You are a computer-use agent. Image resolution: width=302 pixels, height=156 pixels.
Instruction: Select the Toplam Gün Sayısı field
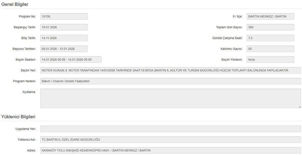pyautogui.click(x=270, y=27)
